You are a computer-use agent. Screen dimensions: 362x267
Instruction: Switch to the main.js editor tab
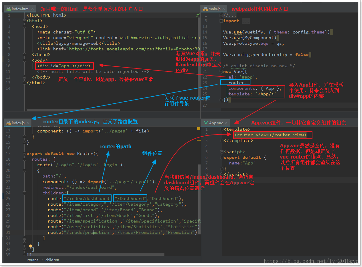click(x=214, y=9)
